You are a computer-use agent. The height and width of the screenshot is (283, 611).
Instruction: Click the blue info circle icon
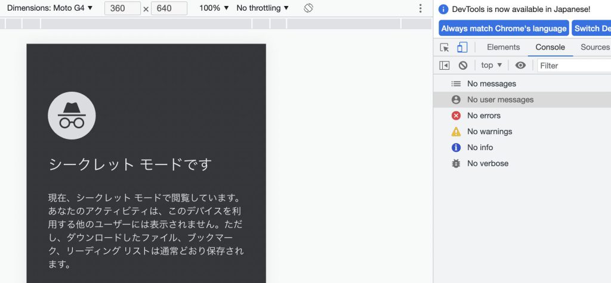pyautogui.click(x=456, y=148)
